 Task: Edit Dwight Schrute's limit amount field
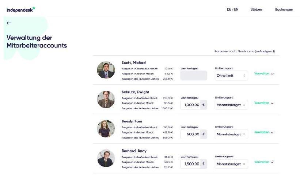click(x=191, y=105)
